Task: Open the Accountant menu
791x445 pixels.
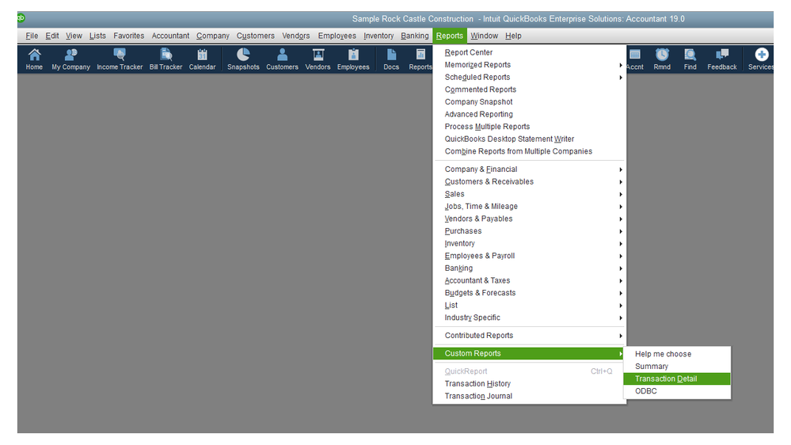Action: tap(170, 36)
